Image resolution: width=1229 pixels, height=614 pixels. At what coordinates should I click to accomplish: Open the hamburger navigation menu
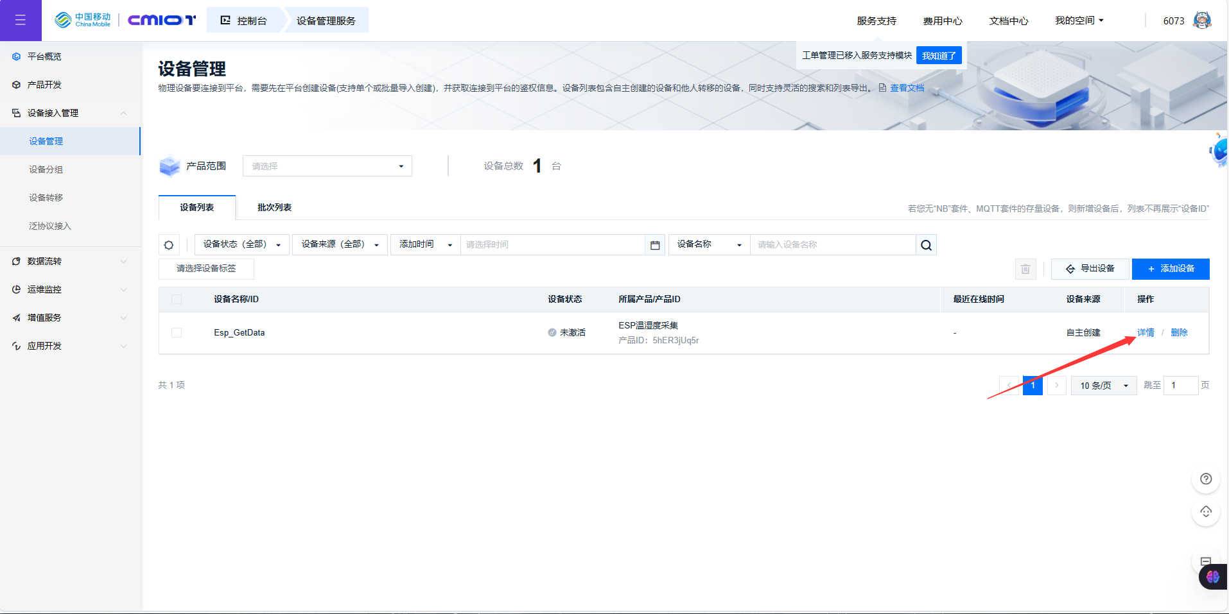tap(21, 20)
